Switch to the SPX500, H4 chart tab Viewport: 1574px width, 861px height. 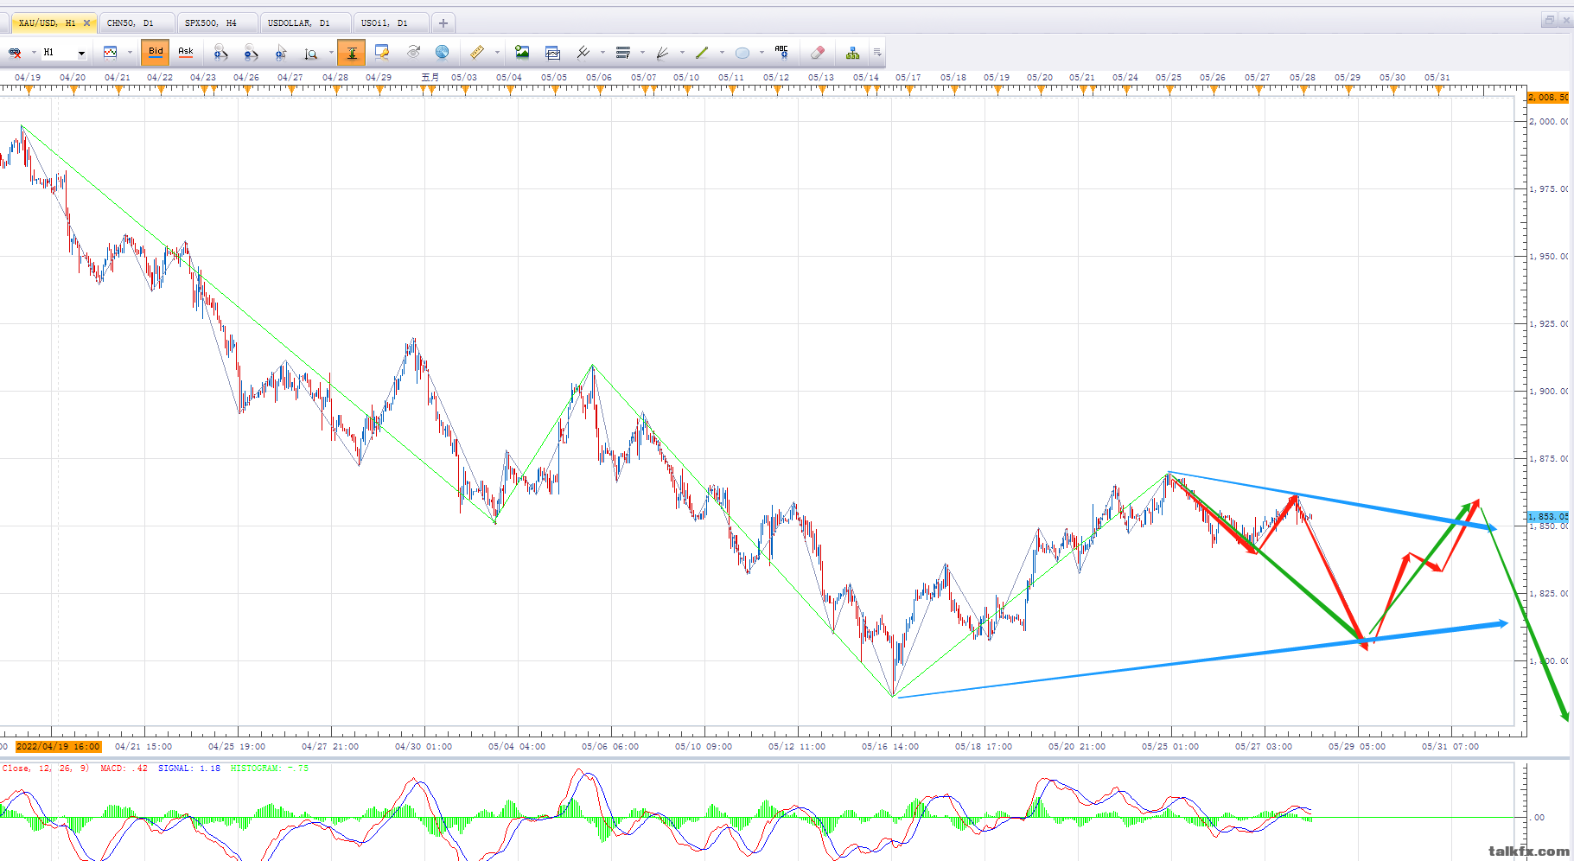216,23
